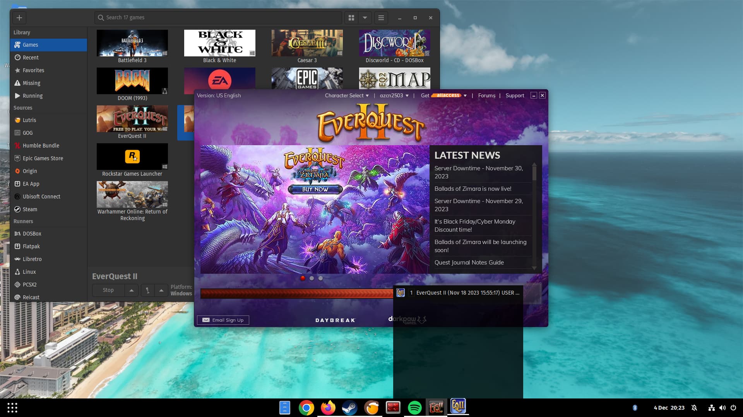This screenshot has width=743, height=417.
Task: Select the DOSBox runner icon
Action: [x=17, y=234]
